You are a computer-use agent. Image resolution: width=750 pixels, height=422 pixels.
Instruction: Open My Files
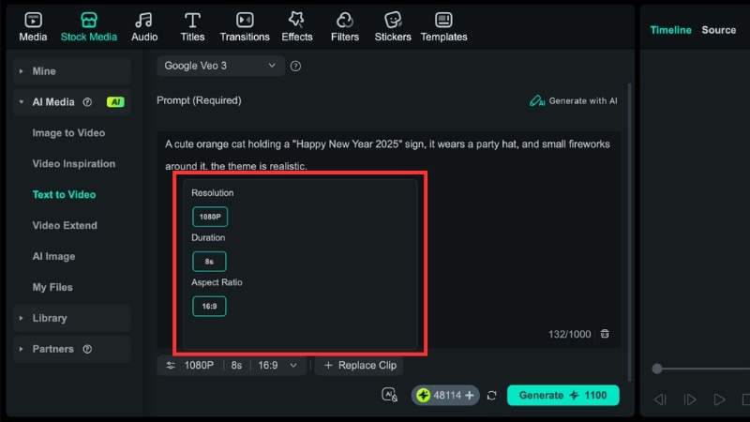(52, 287)
